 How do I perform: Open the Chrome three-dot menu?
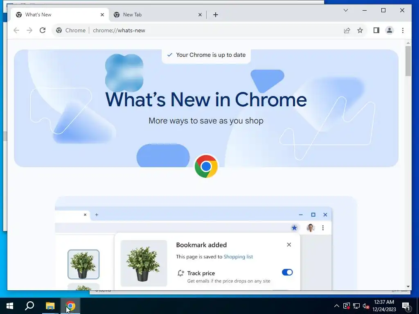pyautogui.click(x=403, y=30)
